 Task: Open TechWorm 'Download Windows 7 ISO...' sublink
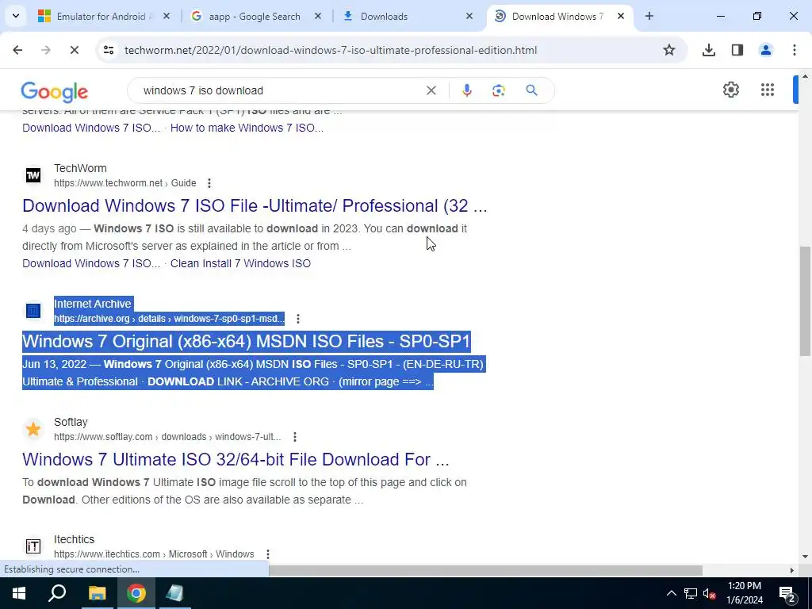coord(91,263)
